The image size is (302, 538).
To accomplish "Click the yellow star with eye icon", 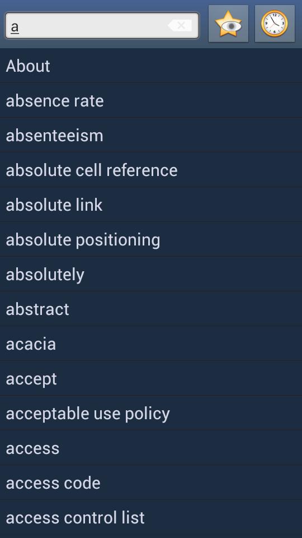I will pyautogui.click(x=228, y=24).
